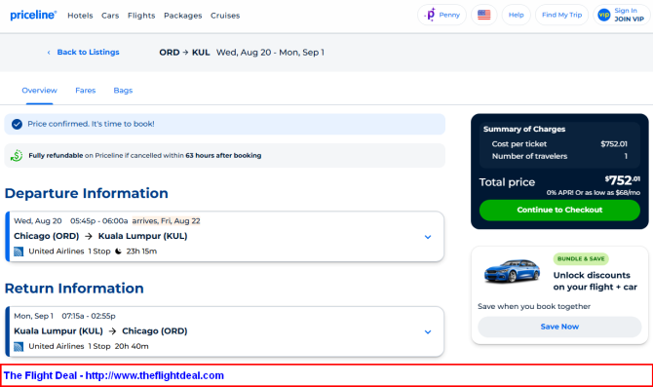Click United Airlines logo on return flight

(x=19, y=347)
